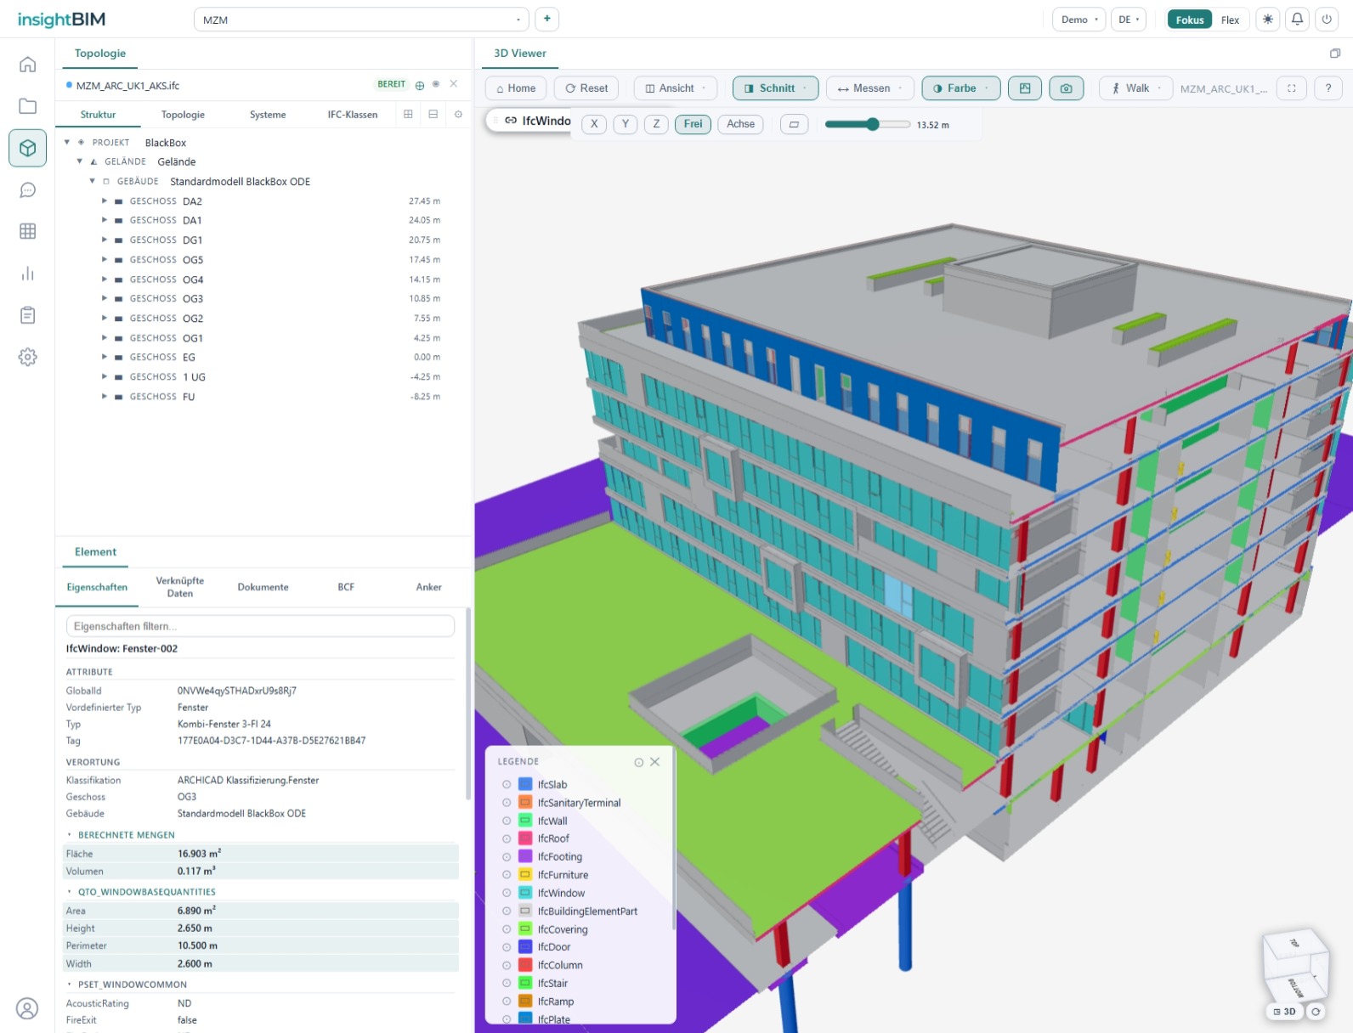Switch to Fokus mode
The image size is (1353, 1033).
click(1189, 20)
